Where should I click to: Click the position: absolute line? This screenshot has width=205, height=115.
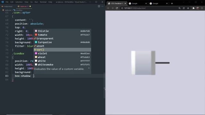pos(29,24)
